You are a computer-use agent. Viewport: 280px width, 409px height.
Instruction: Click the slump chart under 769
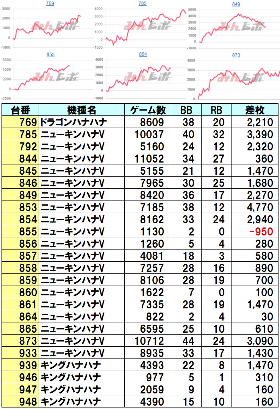pyautogui.click(x=47, y=28)
